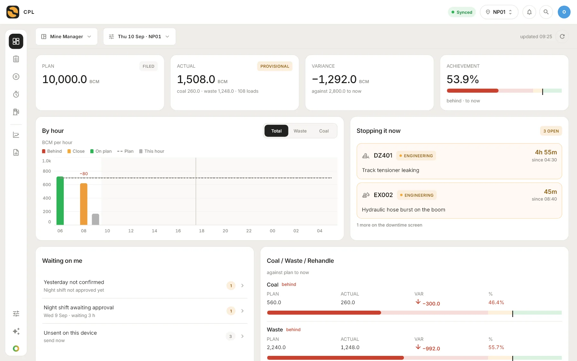Open the EX002 hydraulic hose card
The height and width of the screenshot is (361, 577).
point(459,201)
